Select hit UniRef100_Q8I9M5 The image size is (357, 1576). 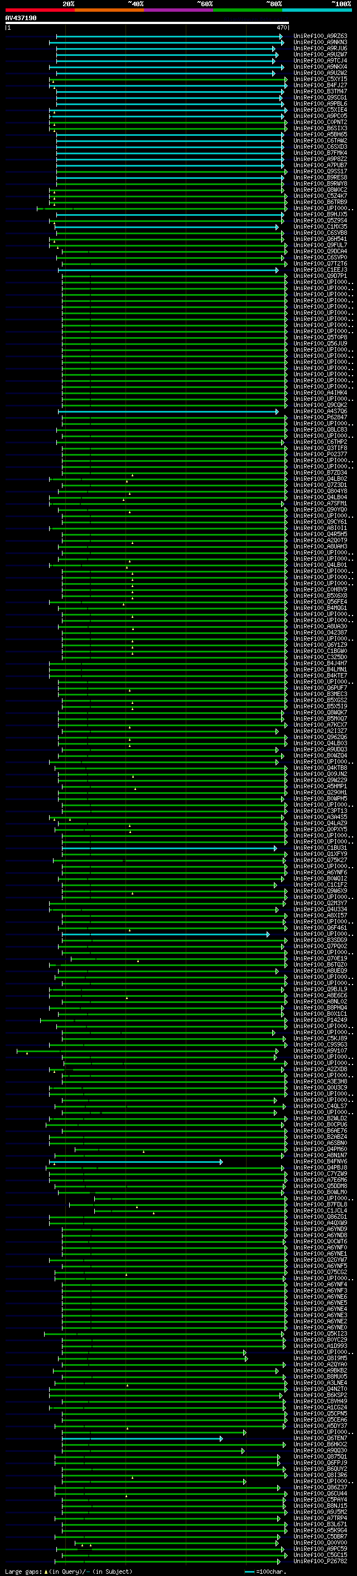tap(320, 1358)
